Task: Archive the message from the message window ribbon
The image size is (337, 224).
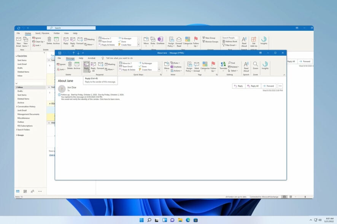Action: pos(77,66)
